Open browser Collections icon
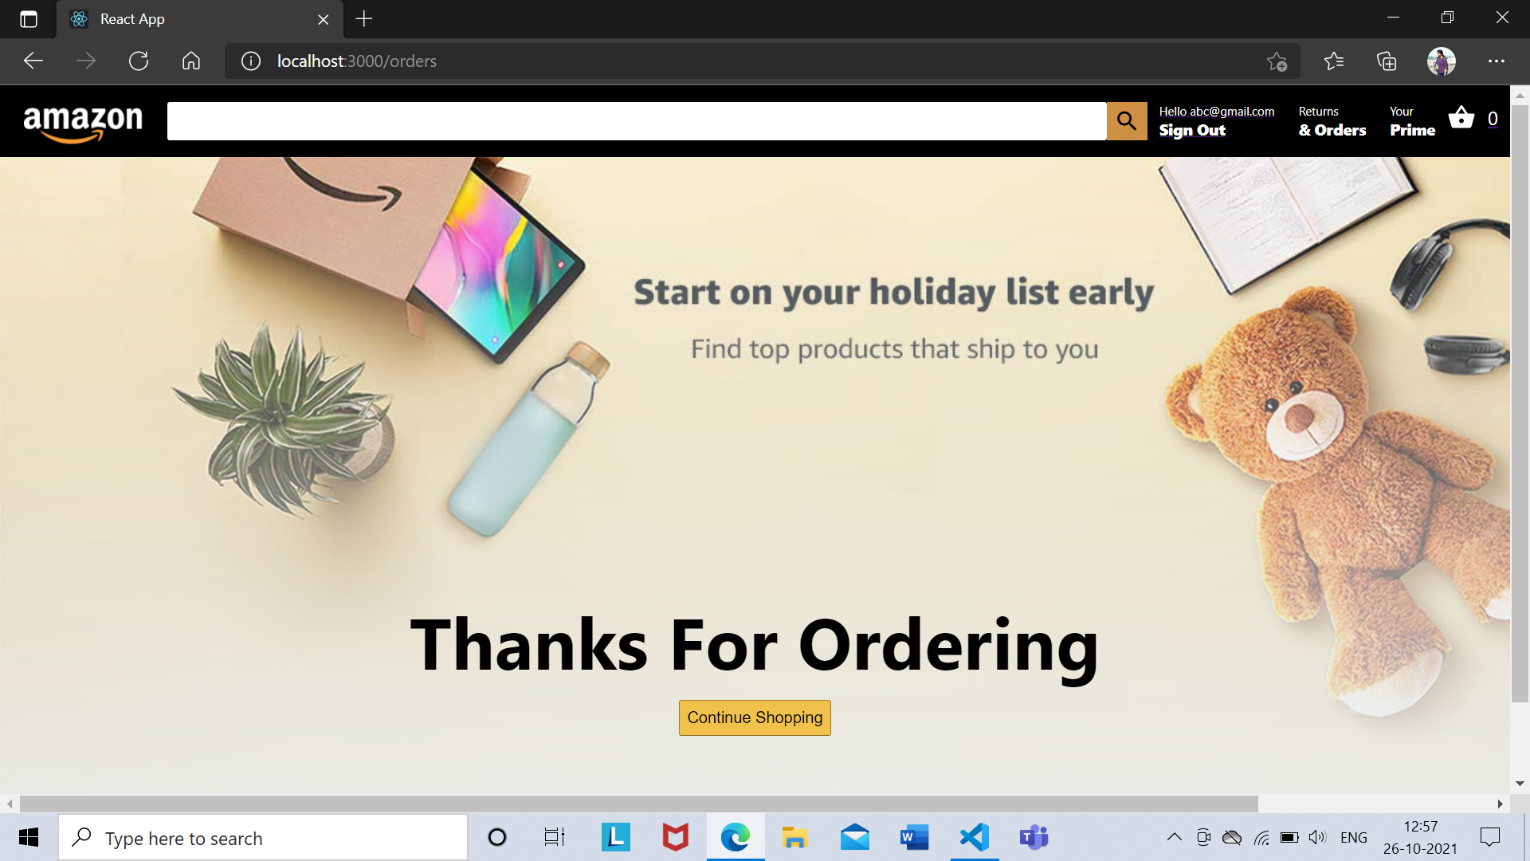This screenshot has width=1530, height=861. coord(1387,61)
